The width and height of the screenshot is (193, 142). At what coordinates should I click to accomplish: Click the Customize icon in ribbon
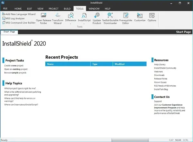pyautogui.click(x=140, y=15)
